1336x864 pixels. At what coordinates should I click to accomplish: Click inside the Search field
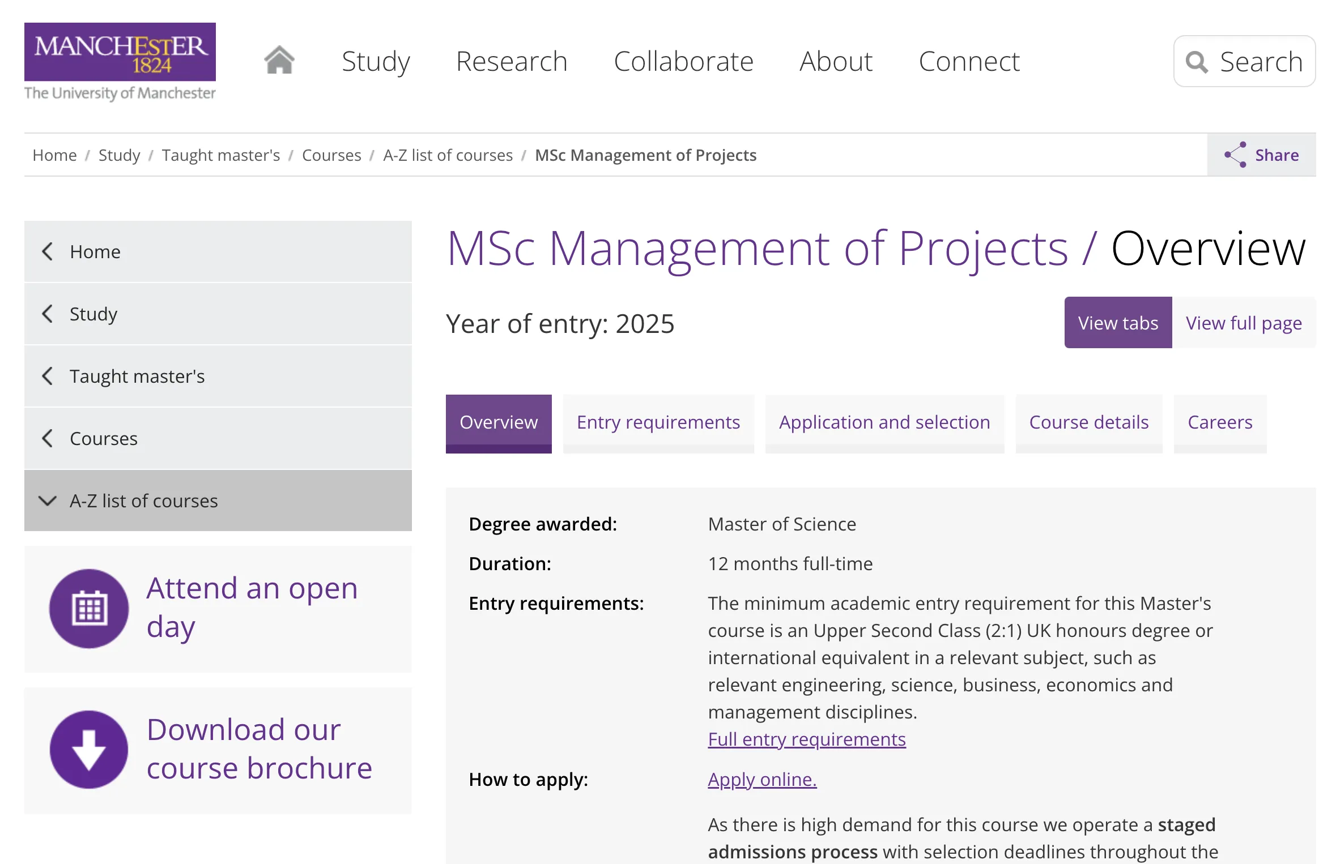pyautogui.click(x=1260, y=62)
